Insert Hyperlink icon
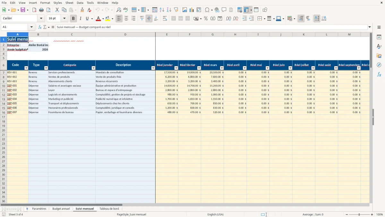 click(x=217, y=10)
